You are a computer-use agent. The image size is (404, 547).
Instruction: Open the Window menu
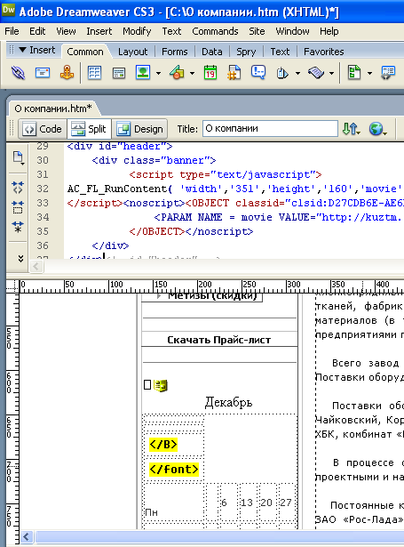tap(292, 31)
